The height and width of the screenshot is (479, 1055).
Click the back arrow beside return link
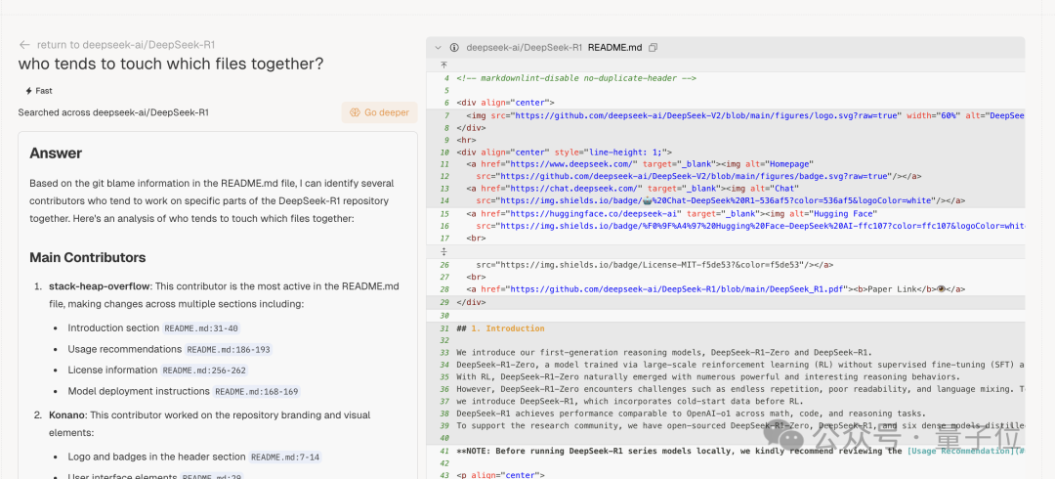(24, 45)
